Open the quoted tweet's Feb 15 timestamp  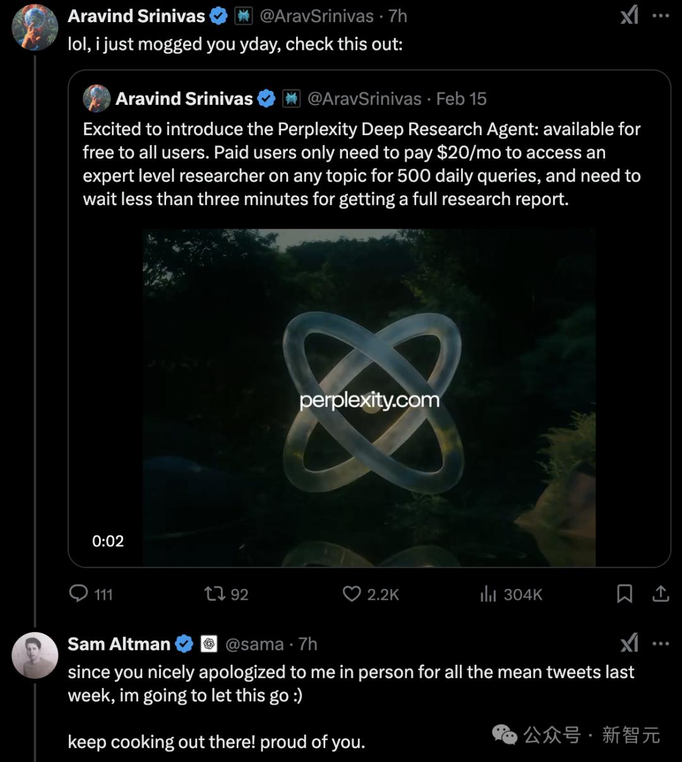point(462,99)
